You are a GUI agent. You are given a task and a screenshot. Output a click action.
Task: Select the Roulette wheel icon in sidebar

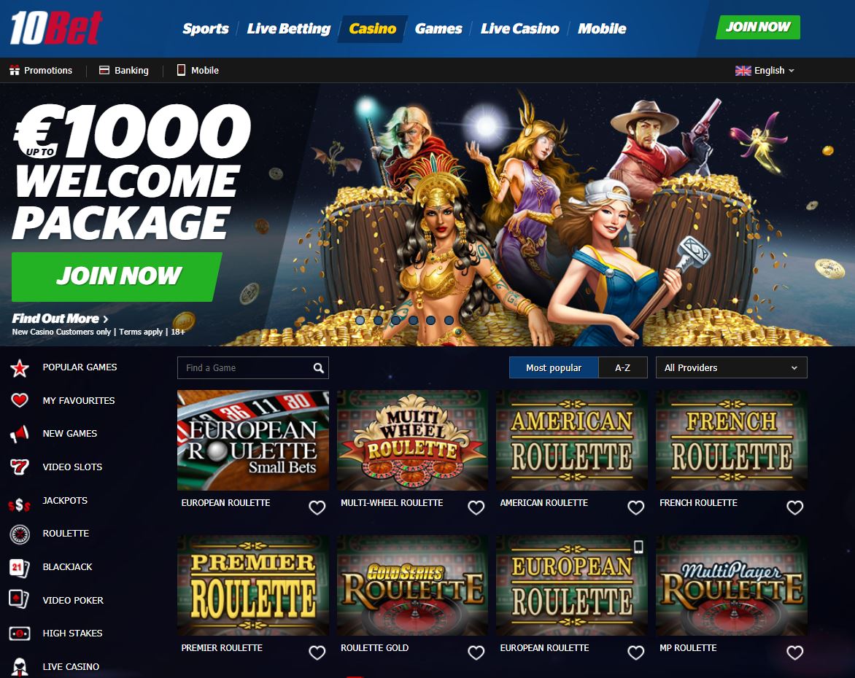tap(20, 534)
